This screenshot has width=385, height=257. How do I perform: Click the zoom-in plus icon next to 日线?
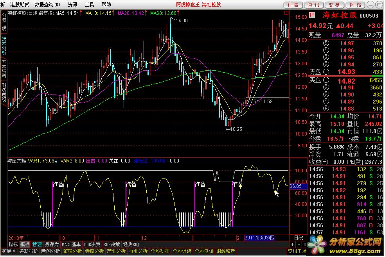coord(292,244)
